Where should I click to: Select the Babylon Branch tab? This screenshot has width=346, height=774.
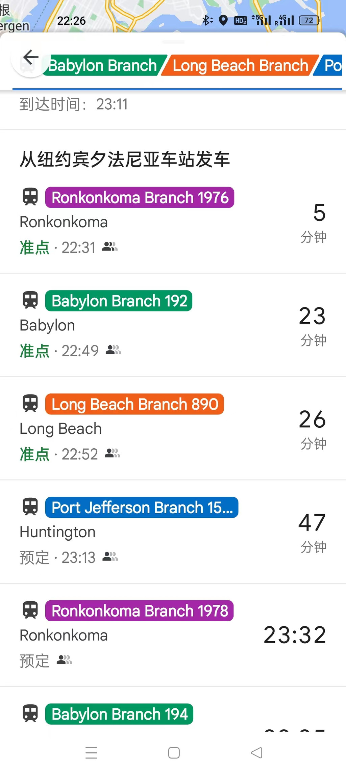point(103,65)
